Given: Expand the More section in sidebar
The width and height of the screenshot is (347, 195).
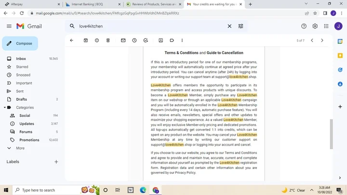Looking at the screenshot, I should (x=20, y=148).
